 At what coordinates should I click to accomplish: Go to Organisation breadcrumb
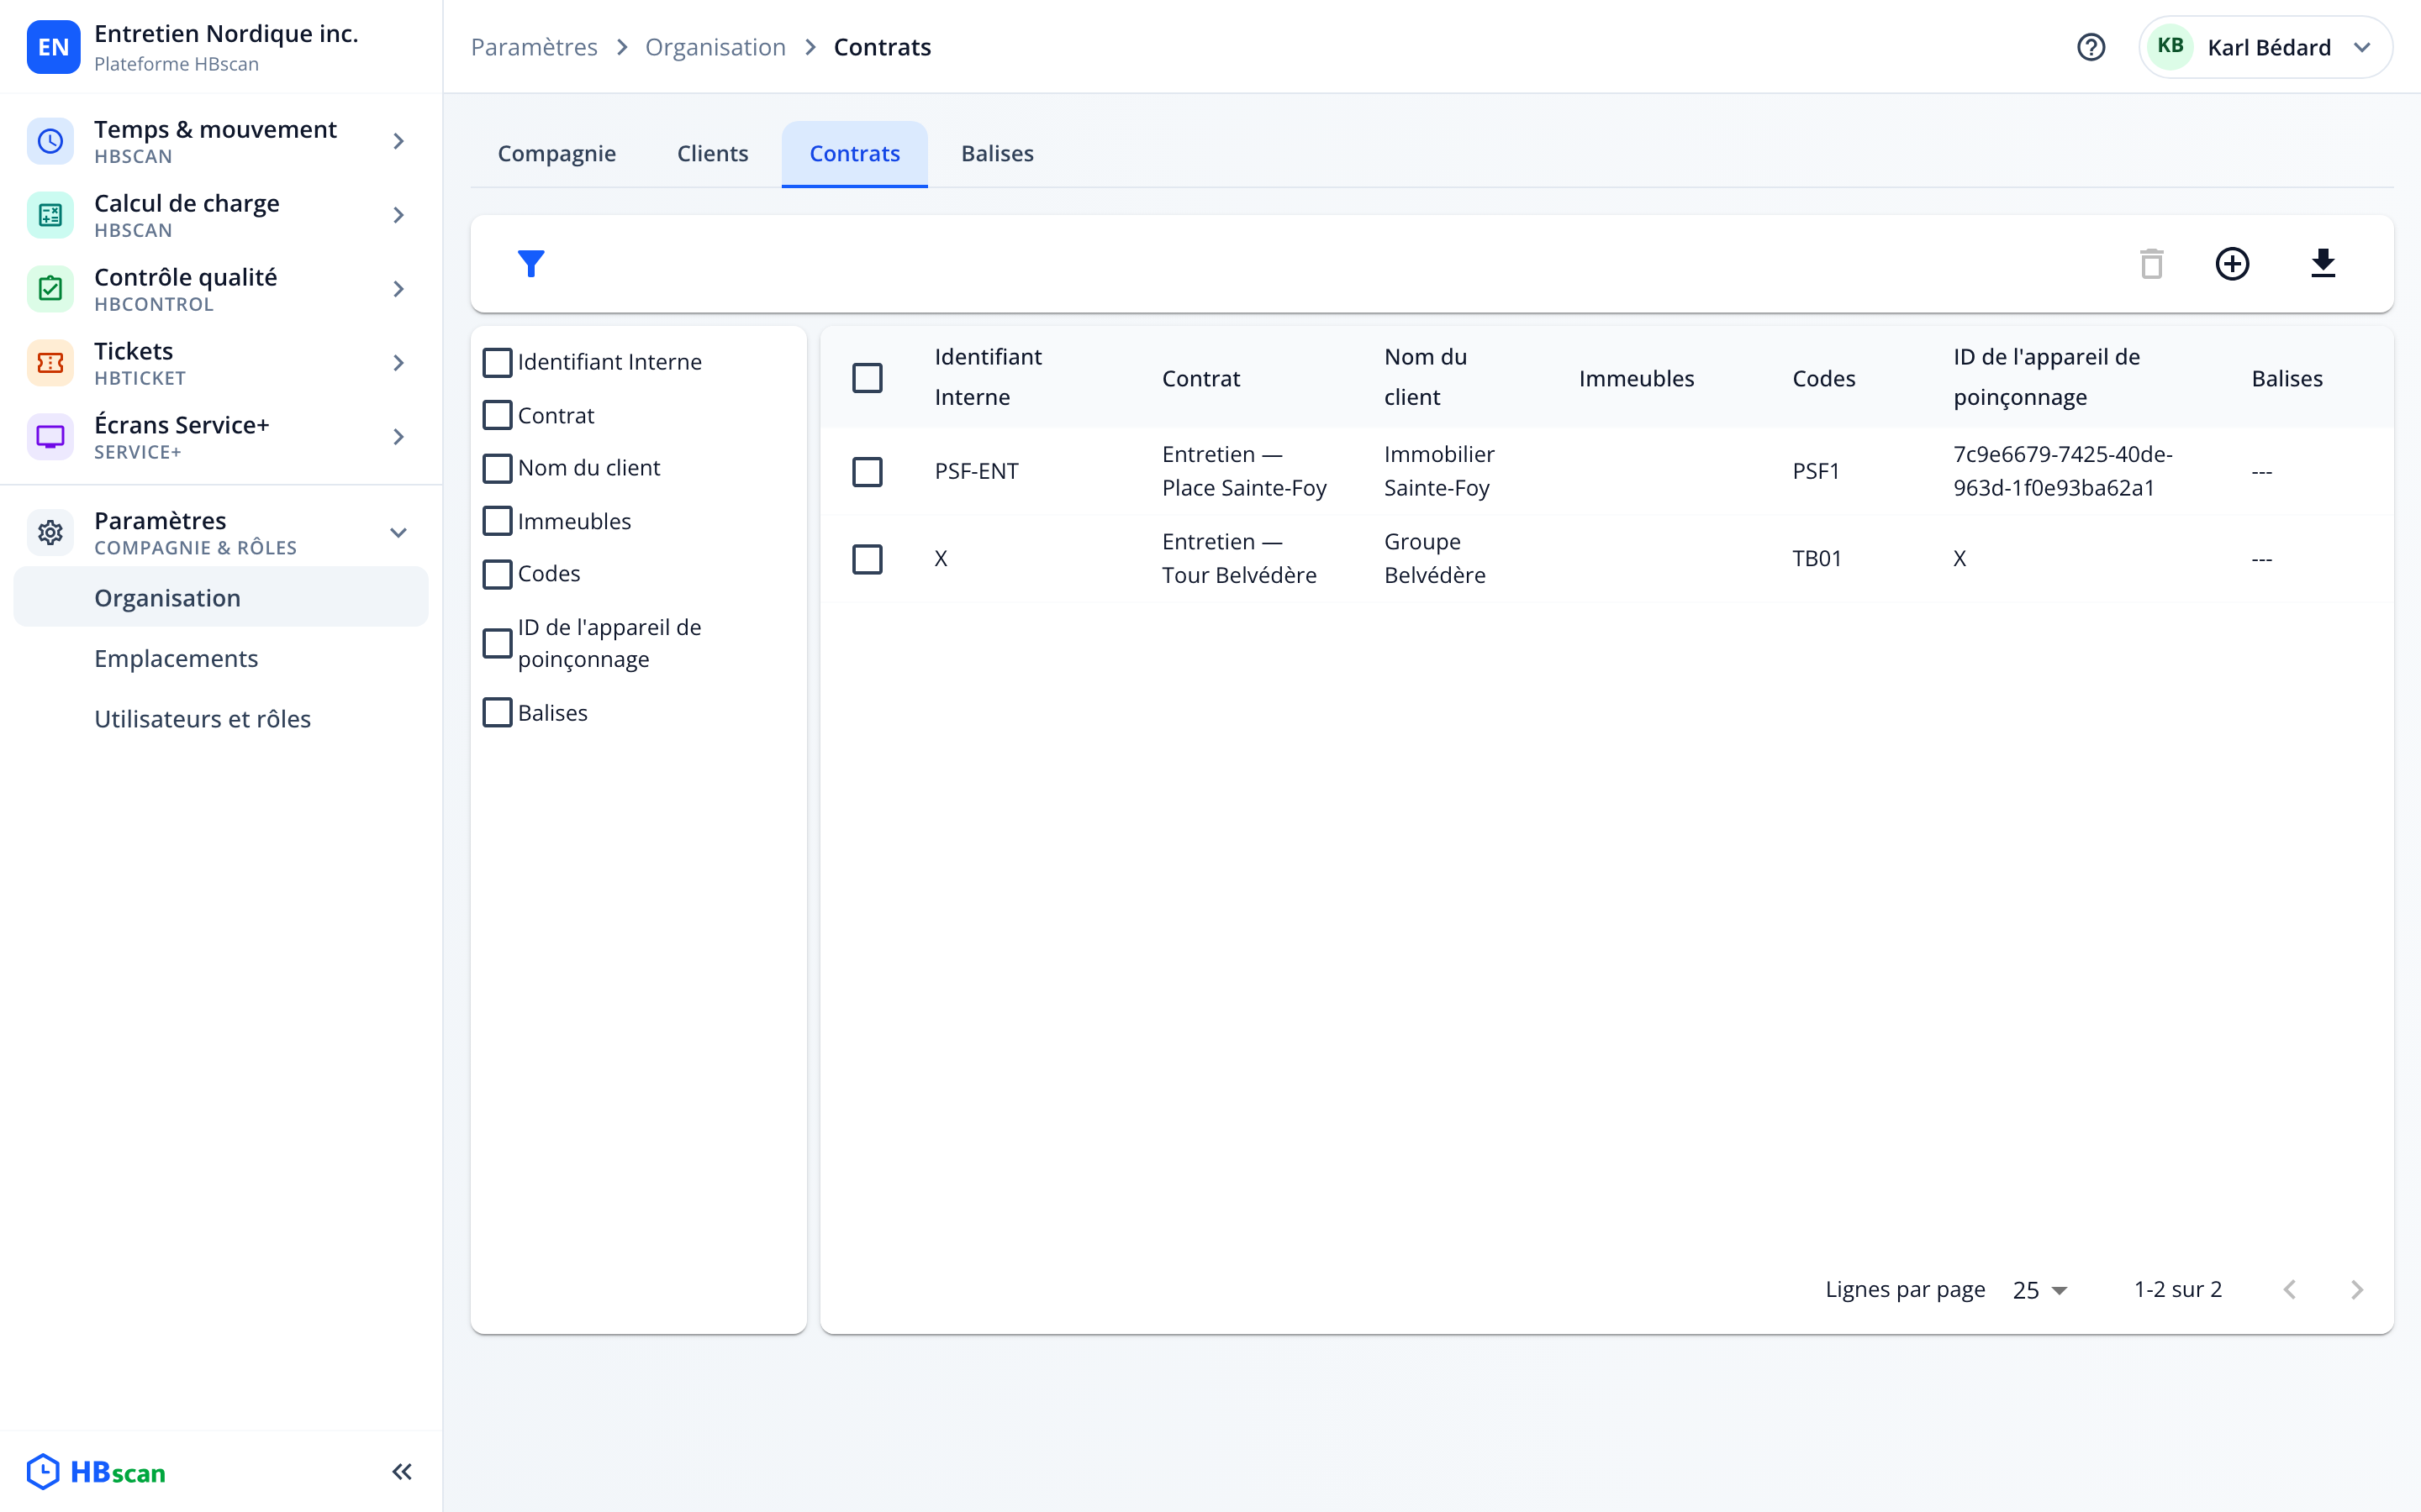click(x=715, y=47)
